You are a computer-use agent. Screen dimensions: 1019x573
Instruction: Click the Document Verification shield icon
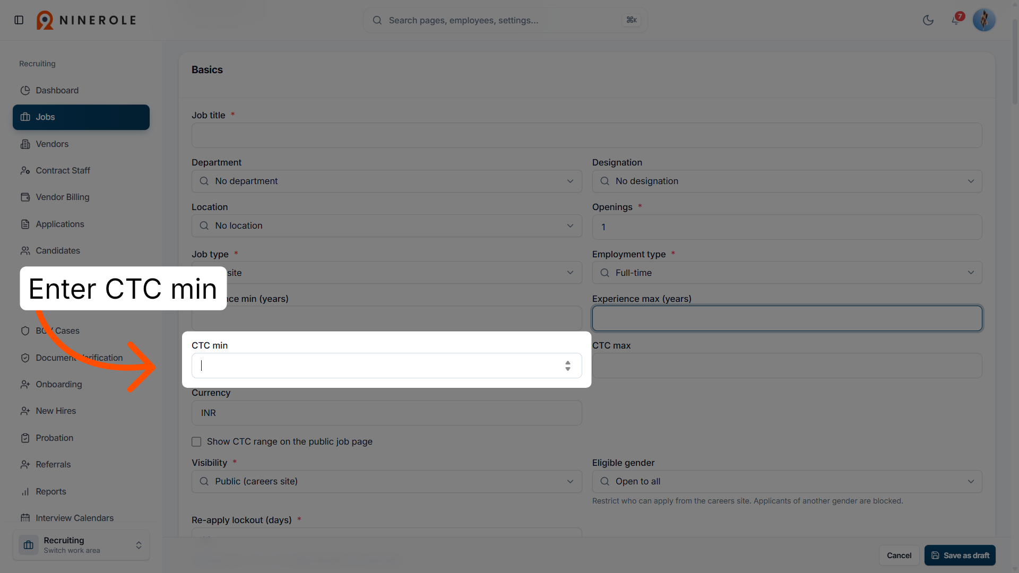click(25, 358)
